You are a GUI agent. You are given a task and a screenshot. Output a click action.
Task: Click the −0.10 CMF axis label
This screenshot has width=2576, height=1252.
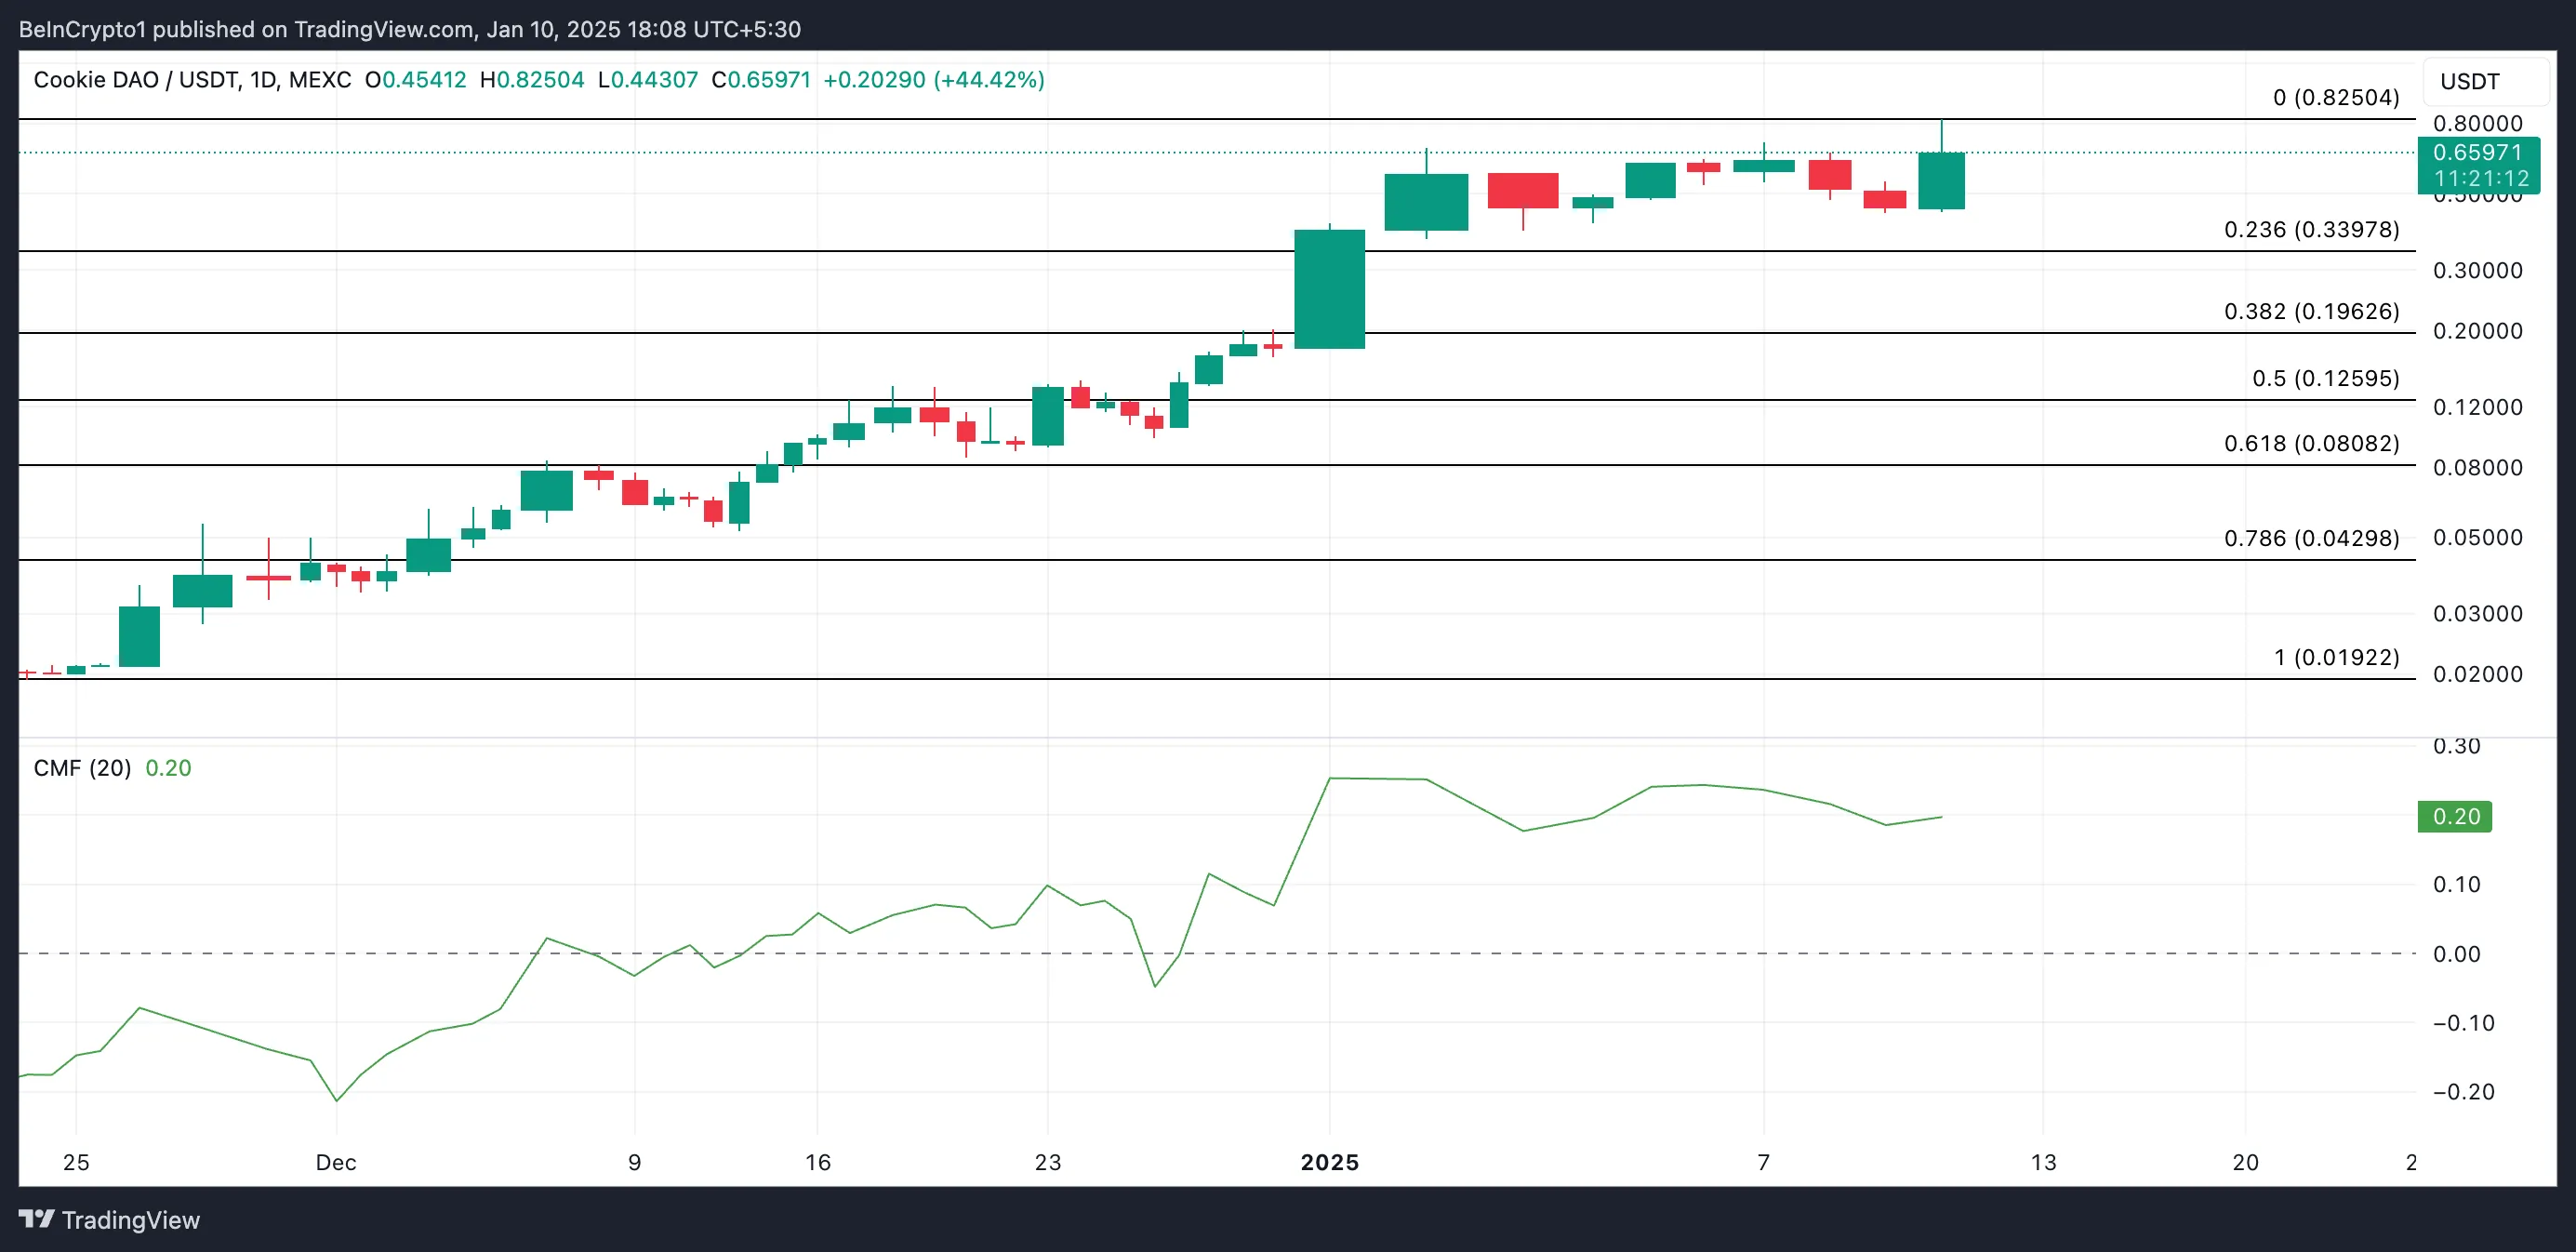tap(2463, 1023)
